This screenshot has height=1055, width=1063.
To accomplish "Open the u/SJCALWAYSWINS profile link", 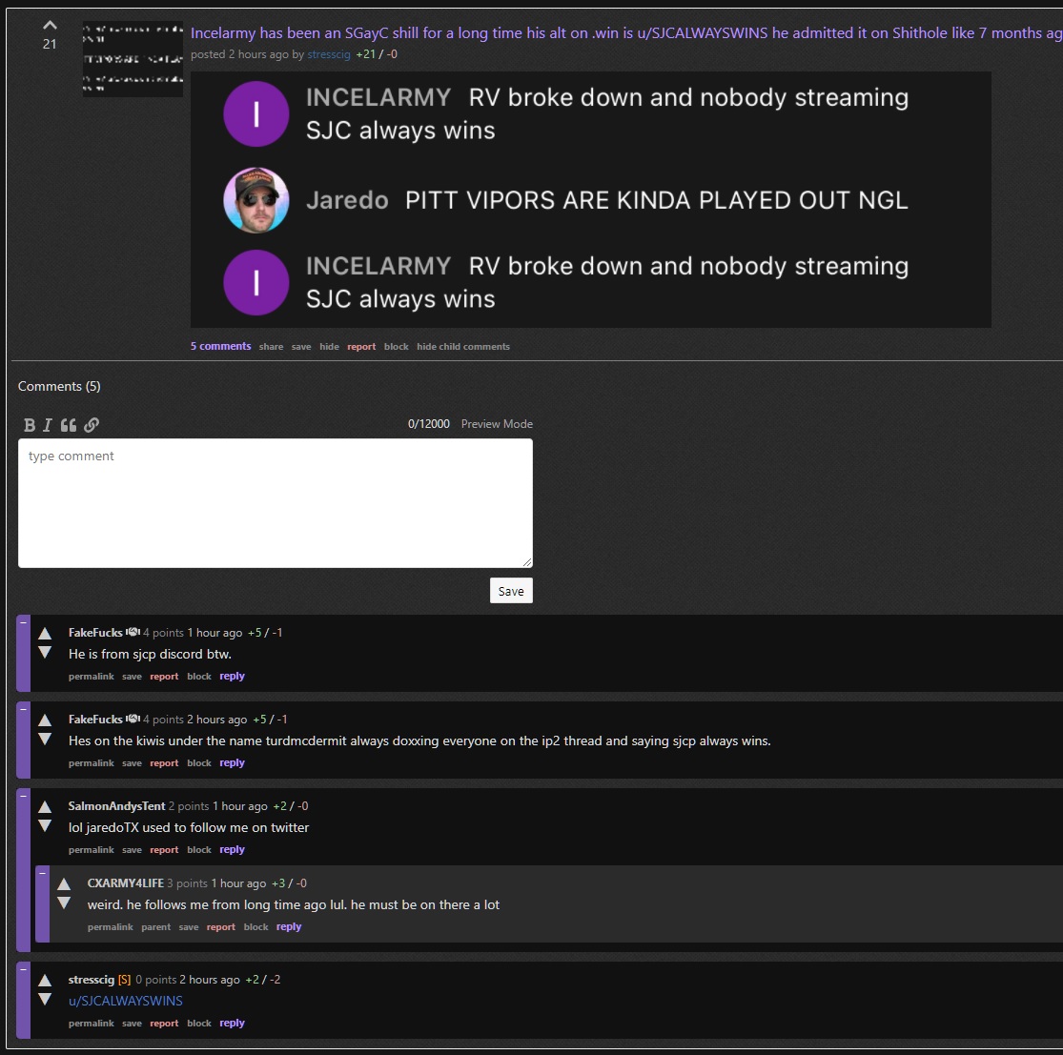I will click(x=125, y=1001).
